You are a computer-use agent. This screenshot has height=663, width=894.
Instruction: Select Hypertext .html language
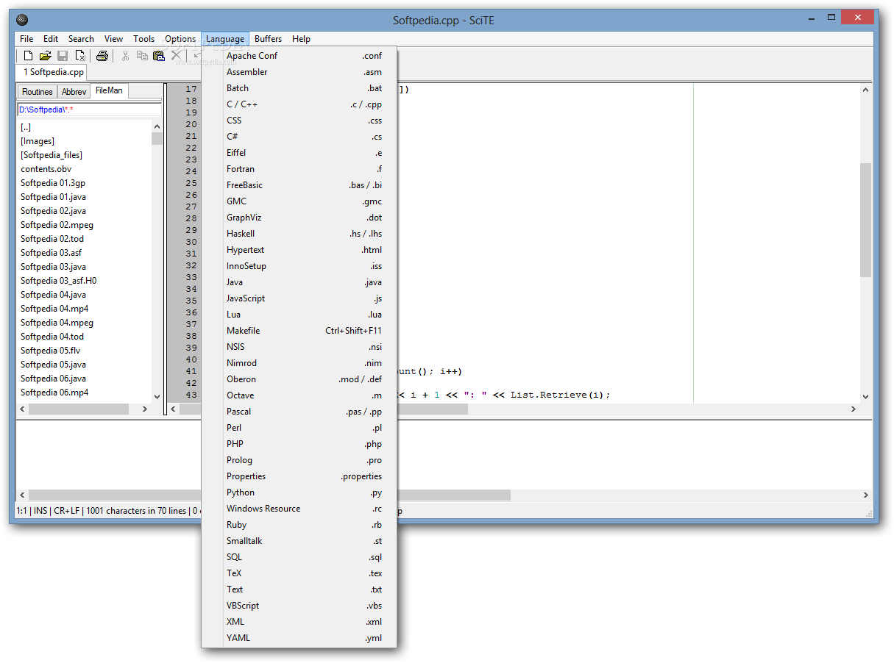(x=299, y=250)
